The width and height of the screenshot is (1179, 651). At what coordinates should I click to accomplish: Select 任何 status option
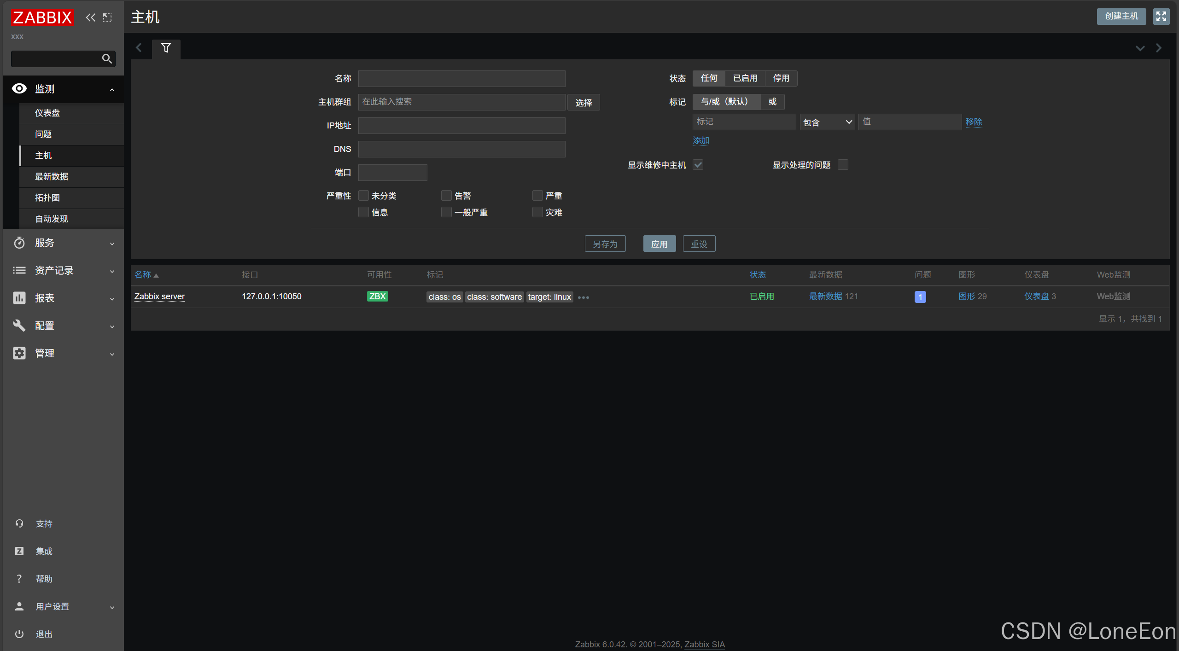pyautogui.click(x=709, y=78)
